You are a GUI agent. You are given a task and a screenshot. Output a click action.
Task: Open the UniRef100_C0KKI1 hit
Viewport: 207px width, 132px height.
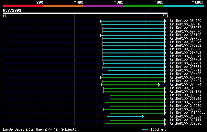tap(186, 71)
